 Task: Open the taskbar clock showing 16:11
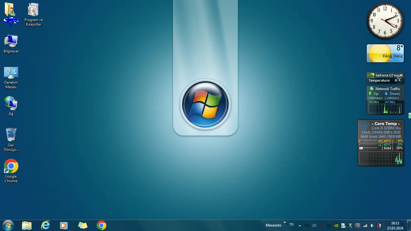click(395, 225)
